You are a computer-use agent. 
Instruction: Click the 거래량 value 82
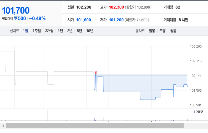click(178, 7)
